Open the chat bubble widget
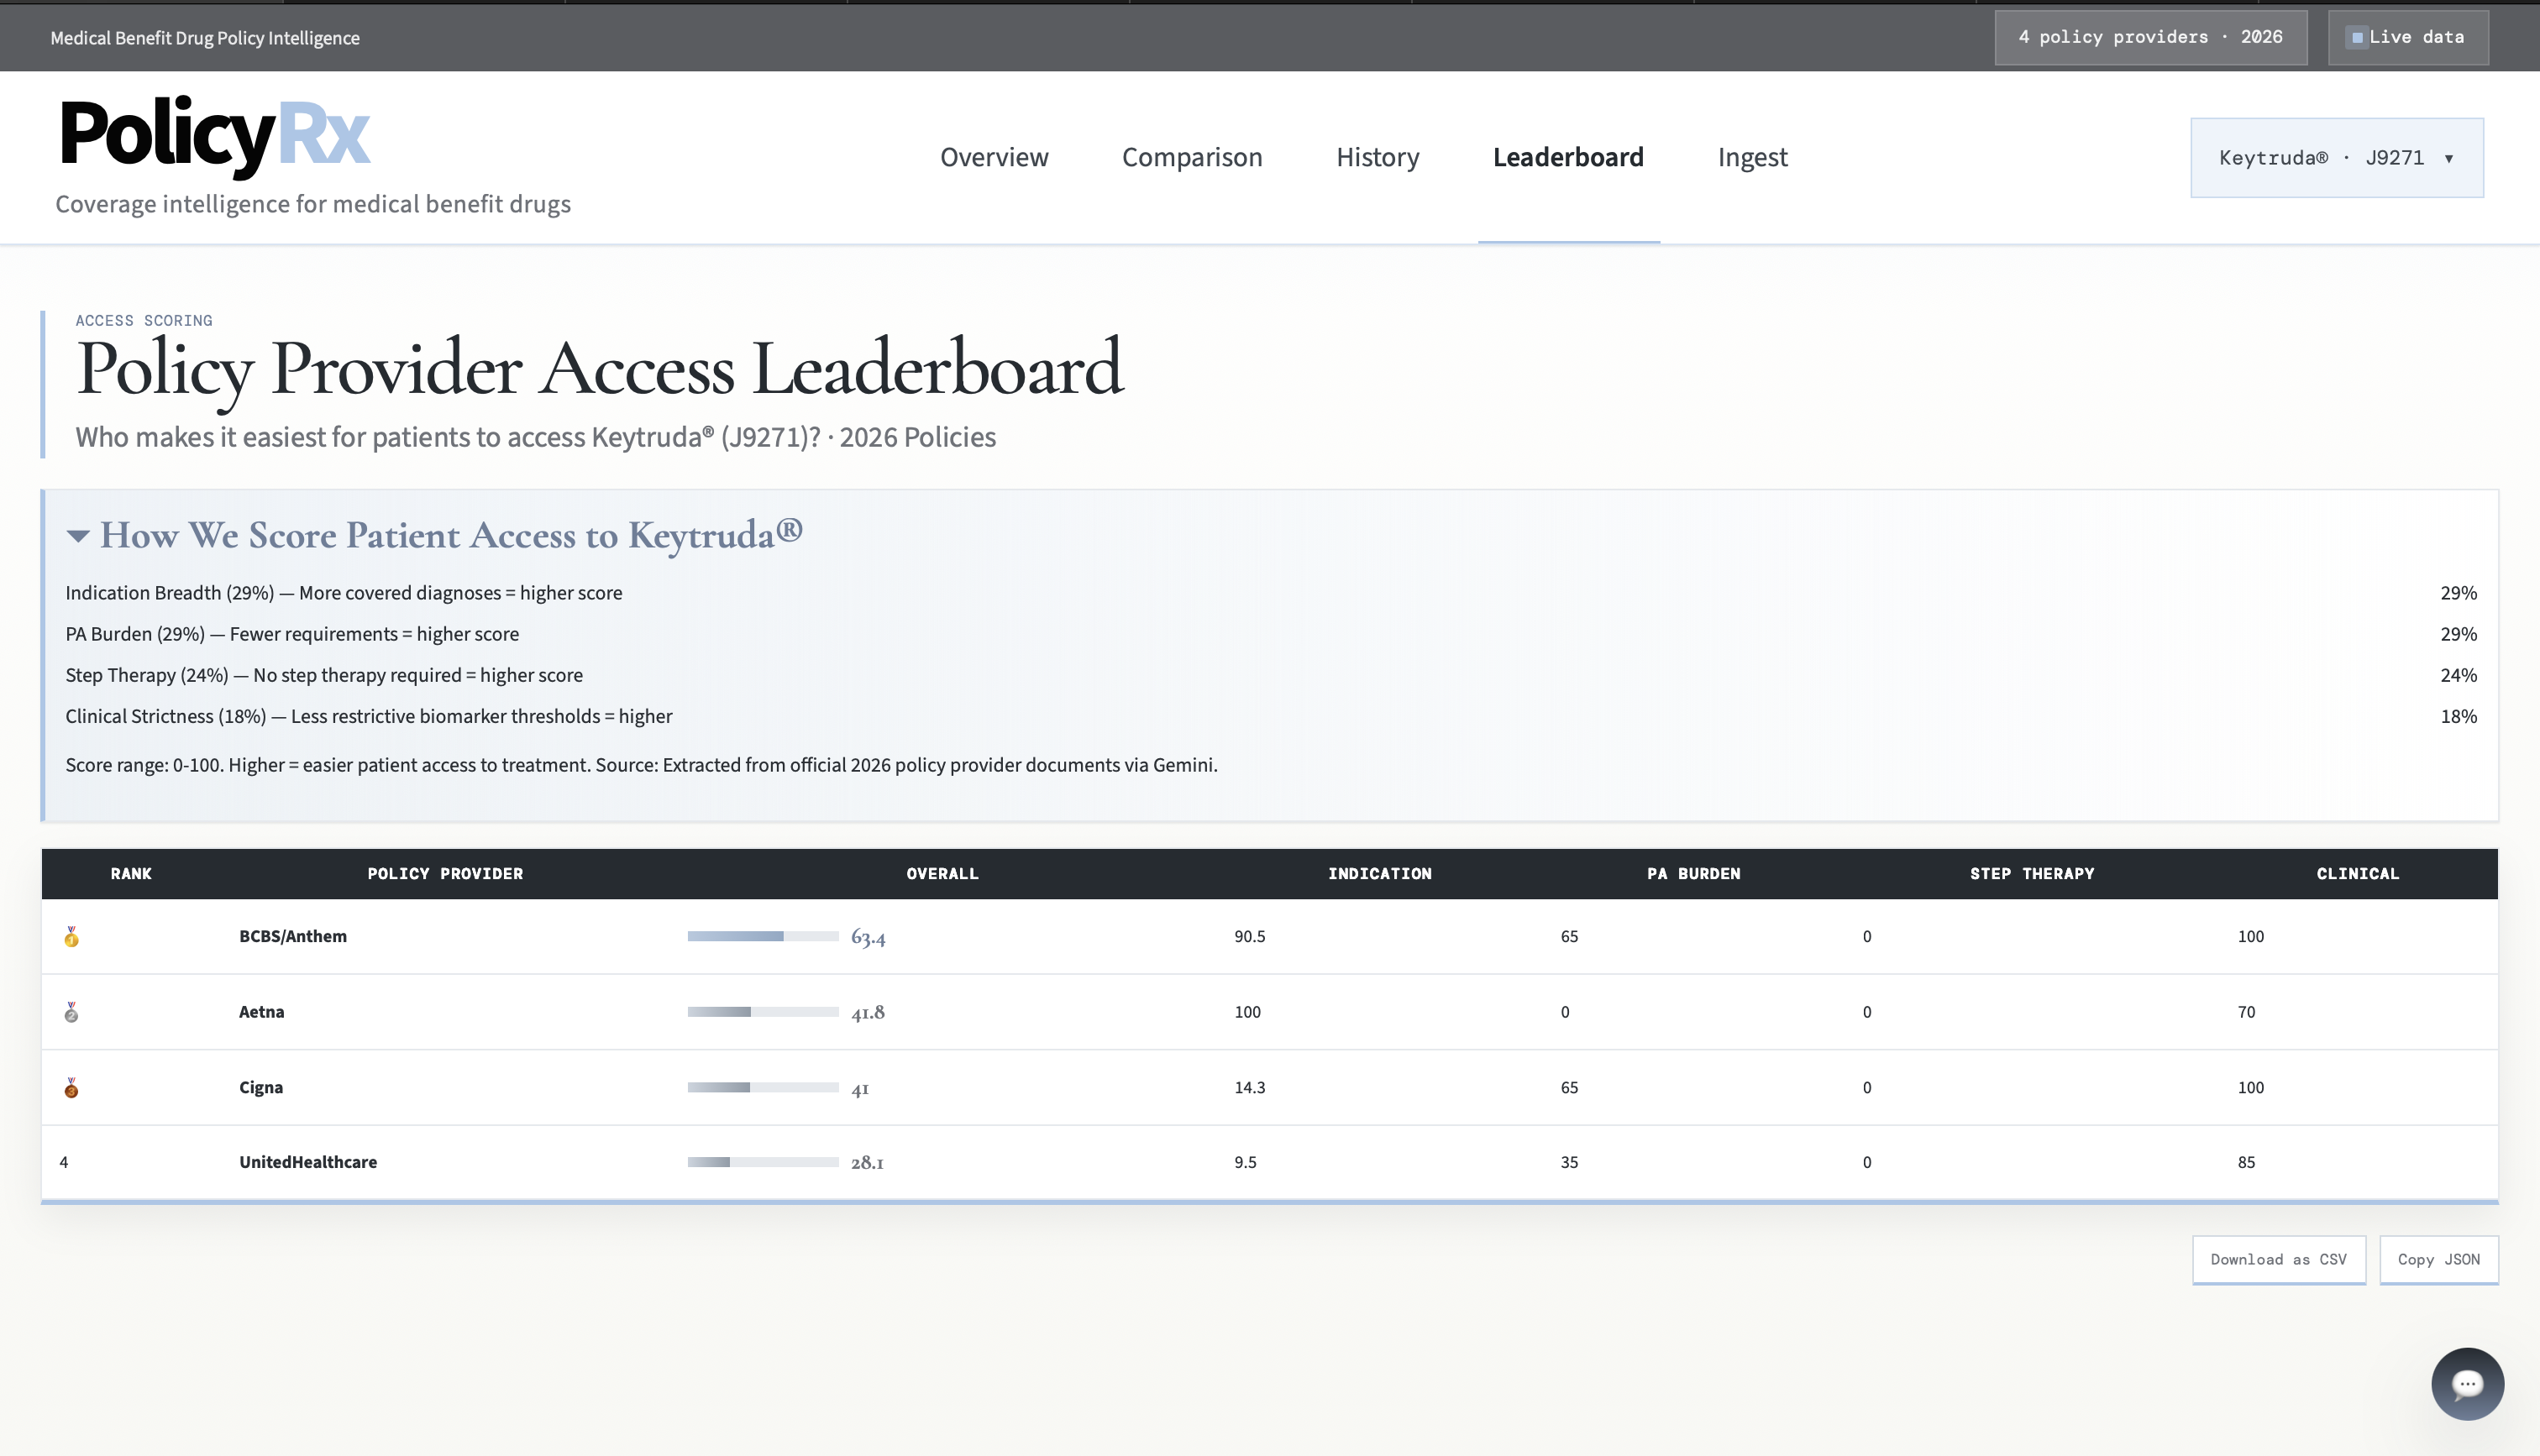This screenshot has width=2540, height=1456. click(x=2467, y=1384)
